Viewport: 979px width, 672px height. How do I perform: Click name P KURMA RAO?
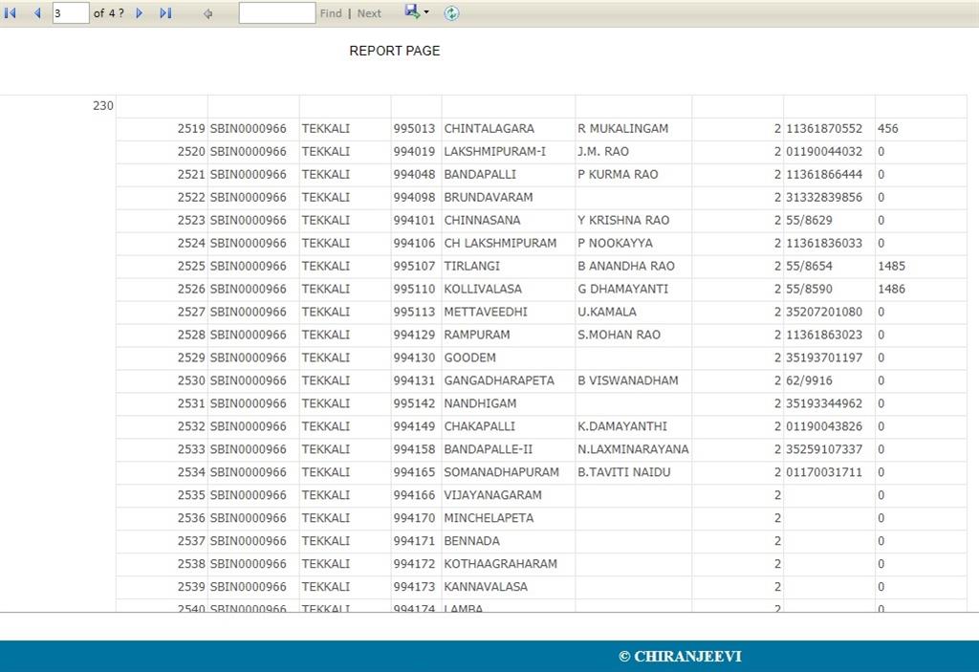[x=618, y=174]
